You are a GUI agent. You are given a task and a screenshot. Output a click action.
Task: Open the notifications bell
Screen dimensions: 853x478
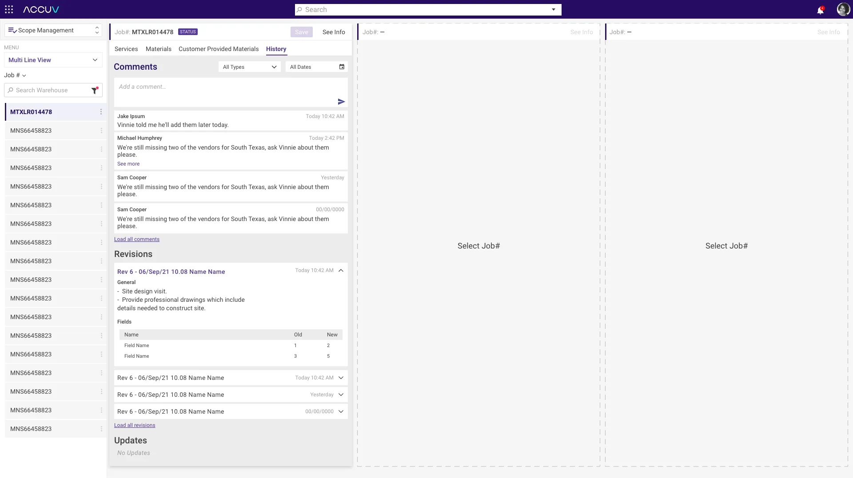point(820,10)
